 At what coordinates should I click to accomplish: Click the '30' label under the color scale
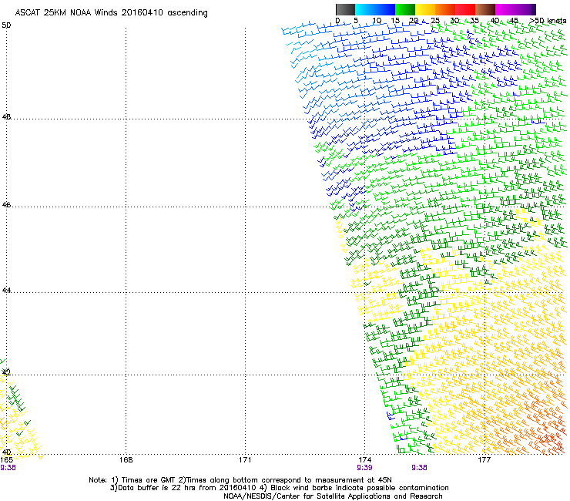click(x=454, y=21)
